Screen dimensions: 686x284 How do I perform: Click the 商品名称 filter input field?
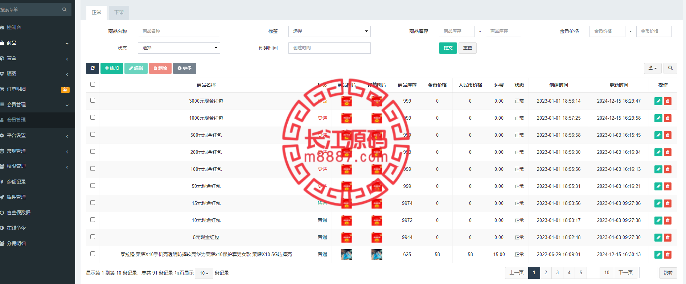(x=179, y=31)
